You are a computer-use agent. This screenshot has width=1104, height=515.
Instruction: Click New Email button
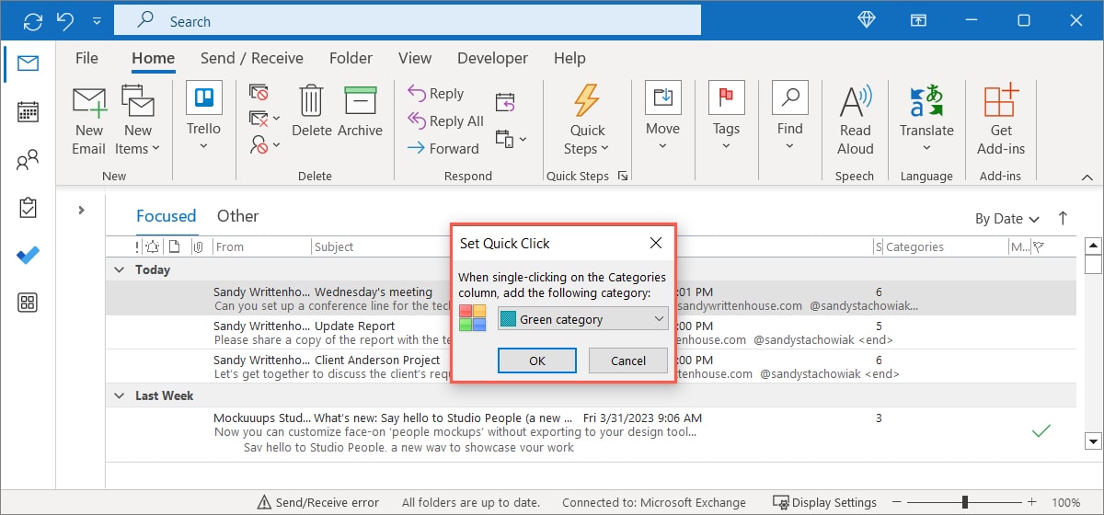click(89, 120)
